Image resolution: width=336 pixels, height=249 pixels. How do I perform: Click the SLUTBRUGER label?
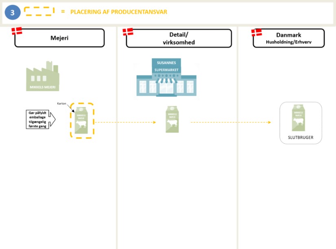301,137
